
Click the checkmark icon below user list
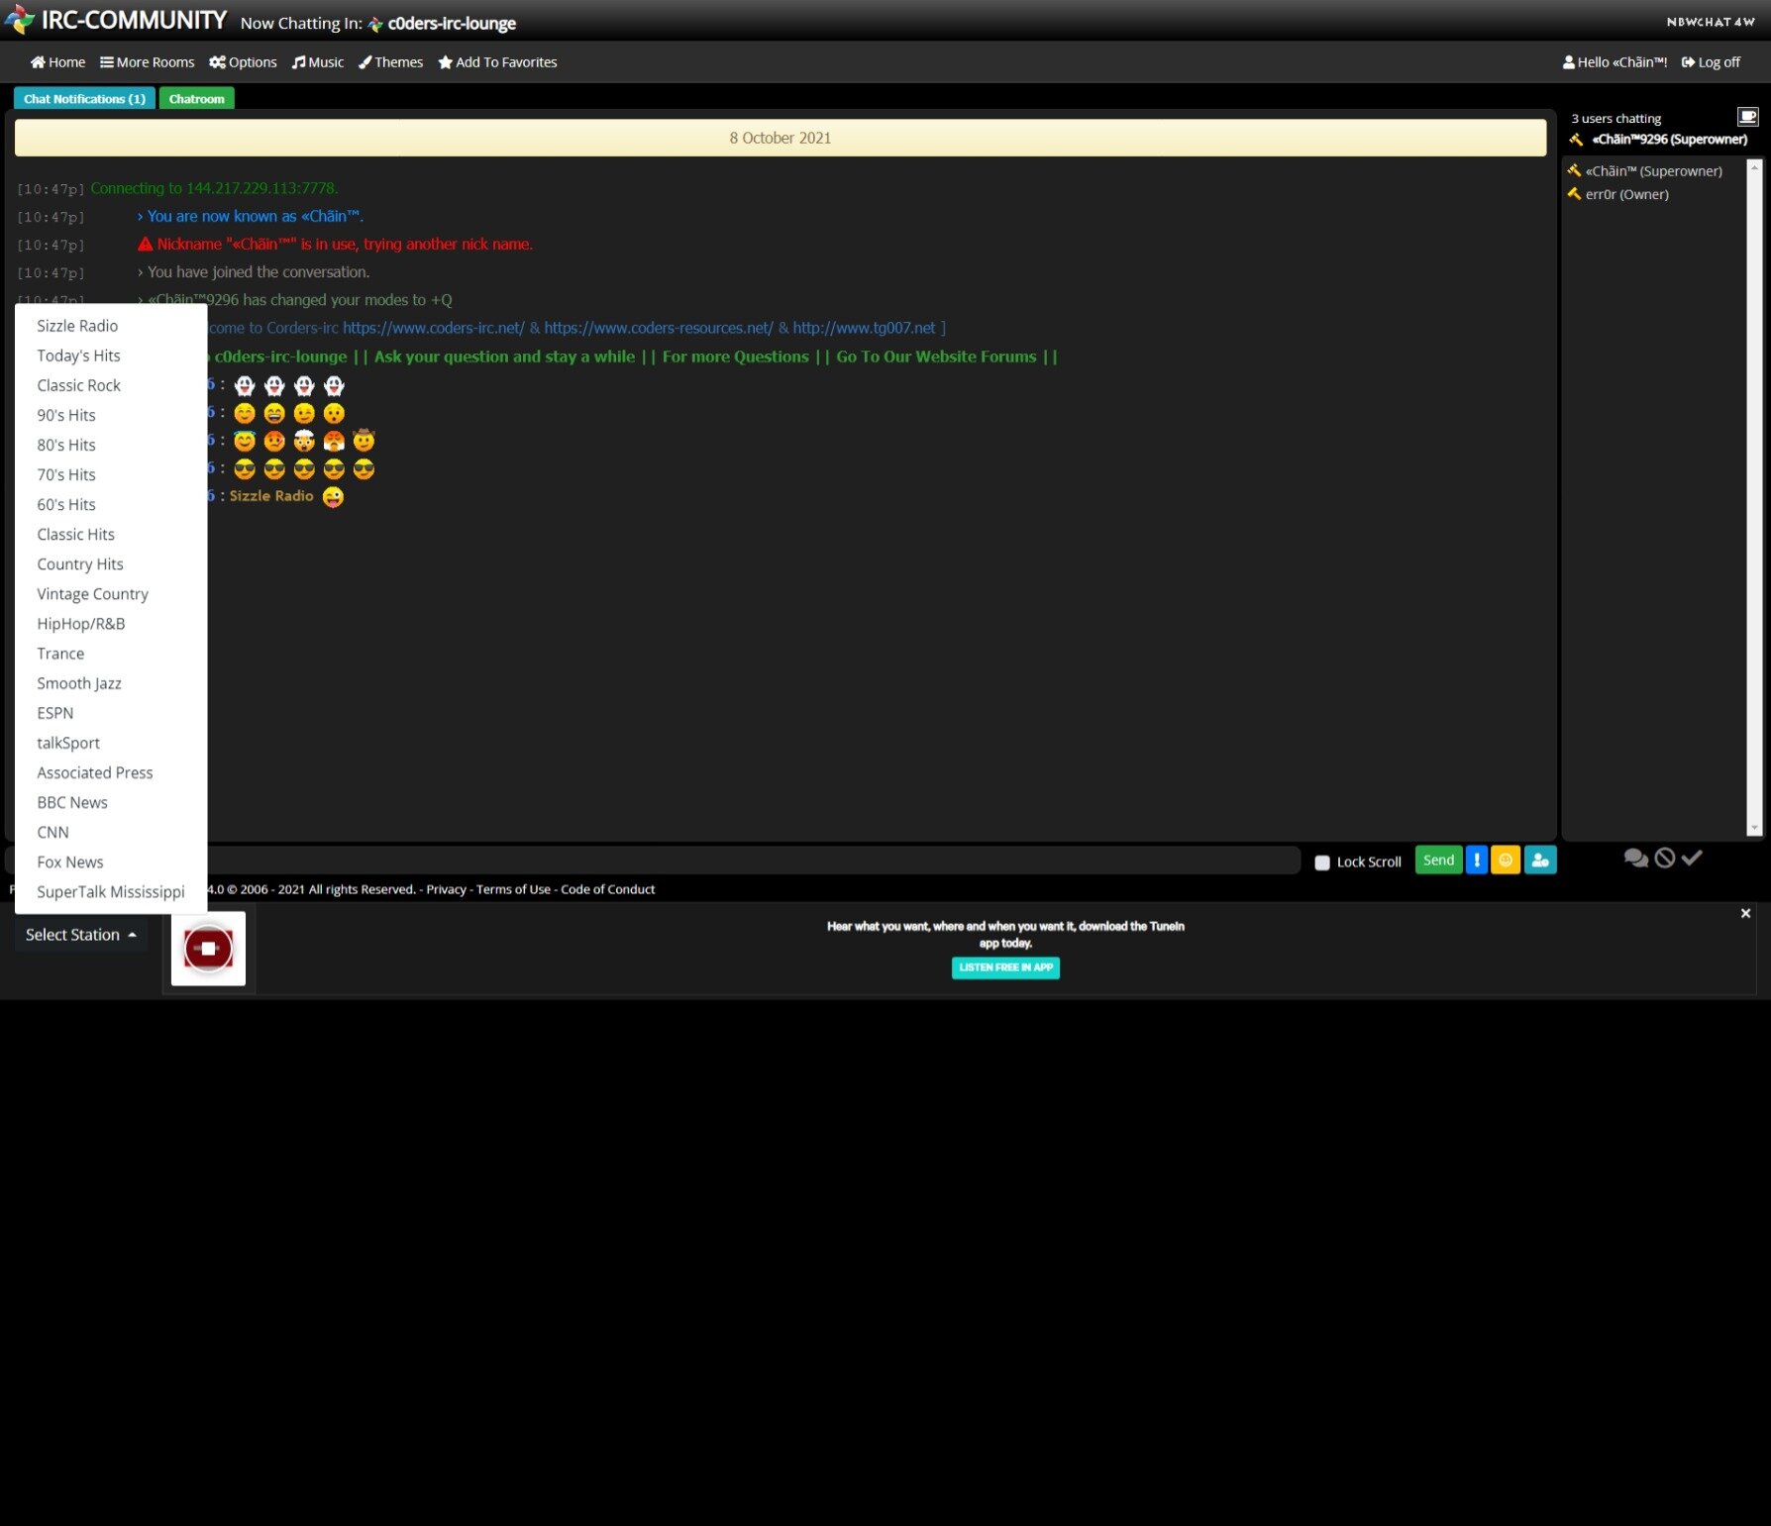1692,859
